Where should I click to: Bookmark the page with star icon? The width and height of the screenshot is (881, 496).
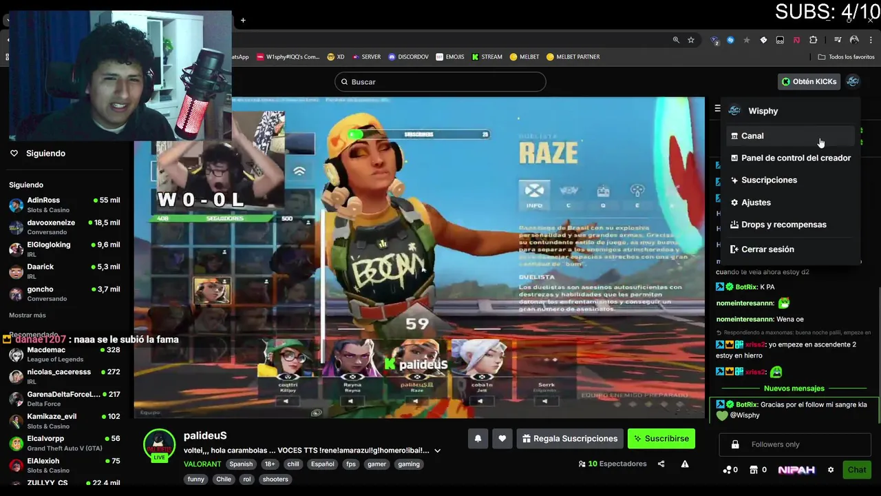coord(691,40)
